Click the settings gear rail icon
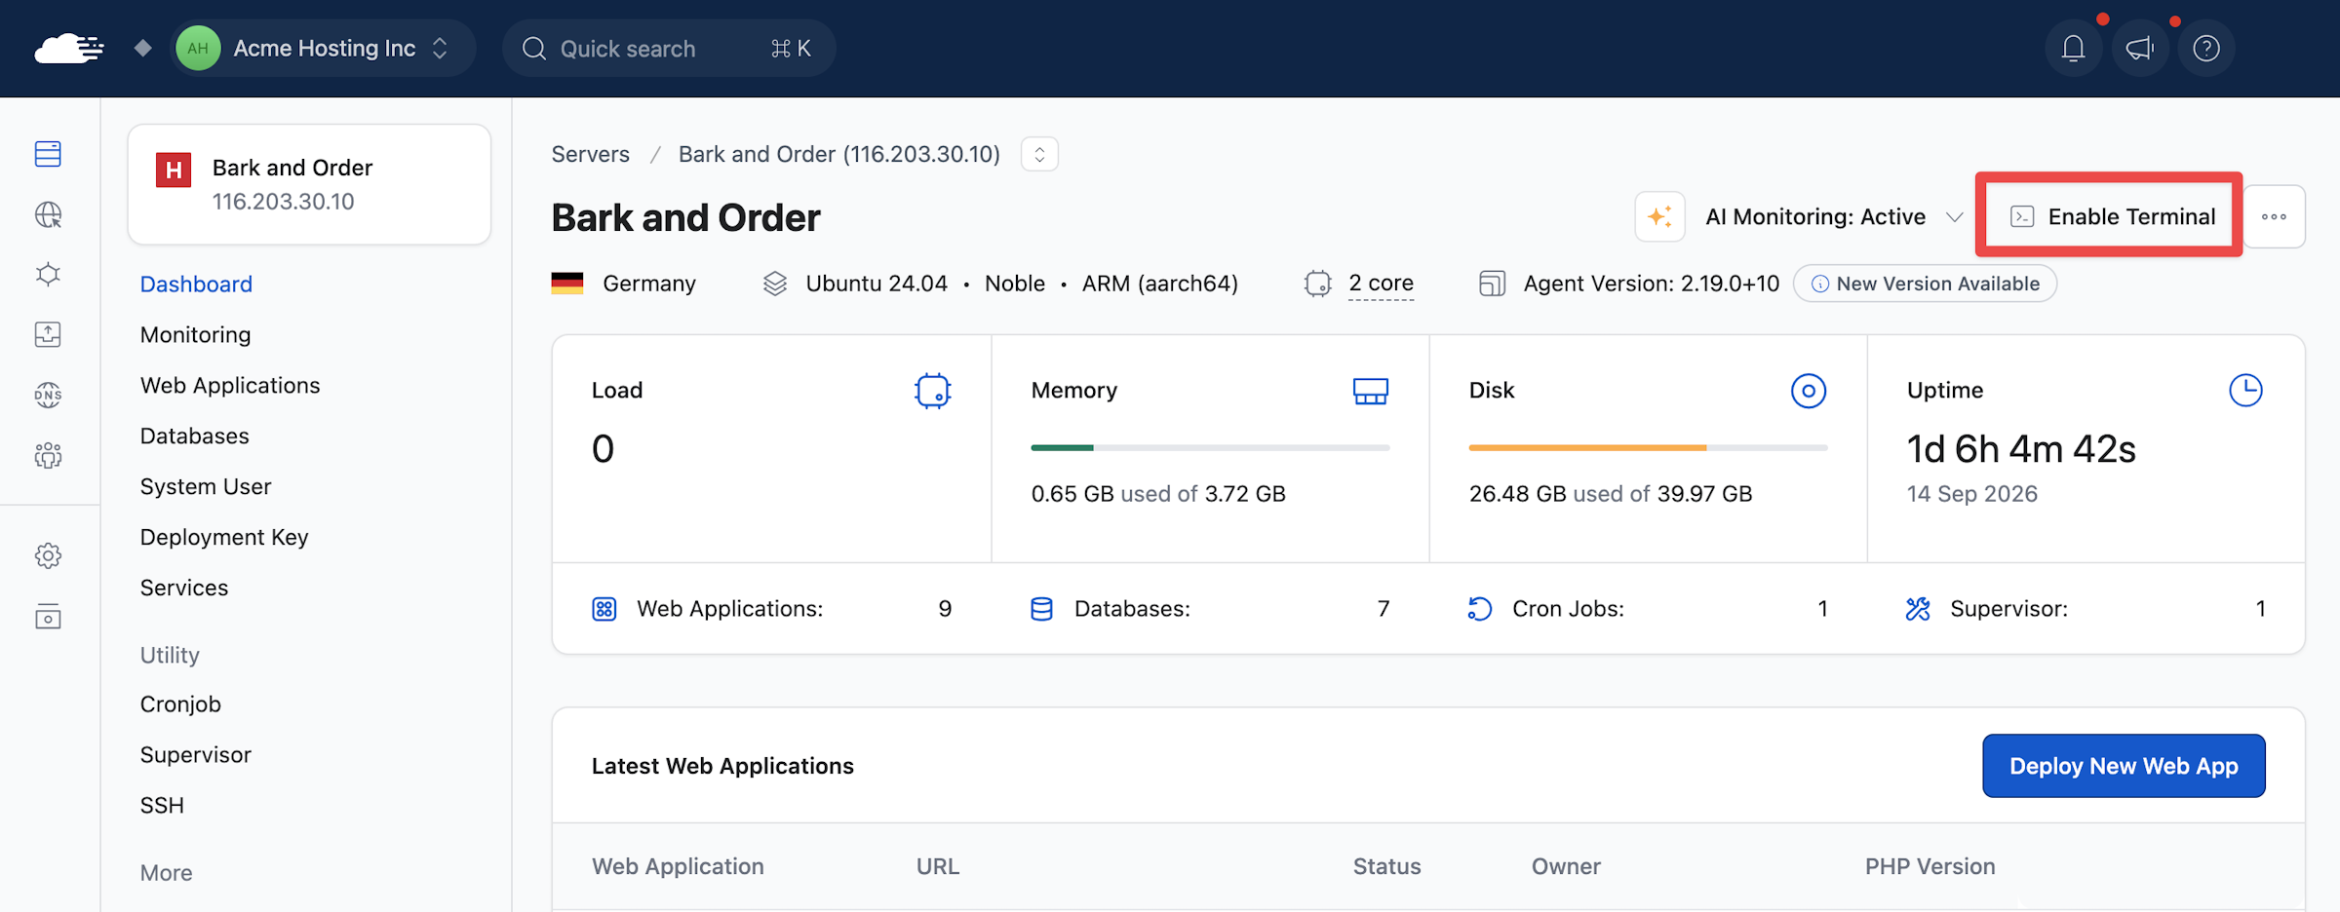Viewport: 2340px width, 912px height. [x=48, y=555]
